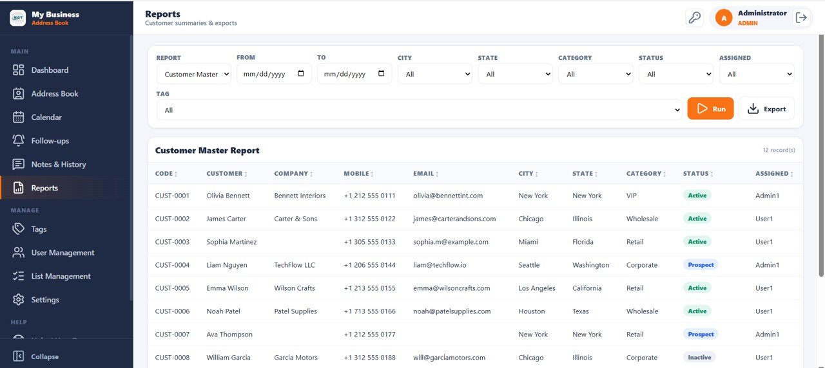Click the Calendar icon in the sidebar
The height and width of the screenshot is (368, 825).
pyautogui.click(x=19, y=117)
